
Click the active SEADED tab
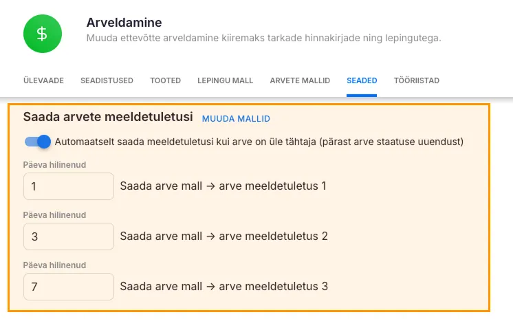362,80
